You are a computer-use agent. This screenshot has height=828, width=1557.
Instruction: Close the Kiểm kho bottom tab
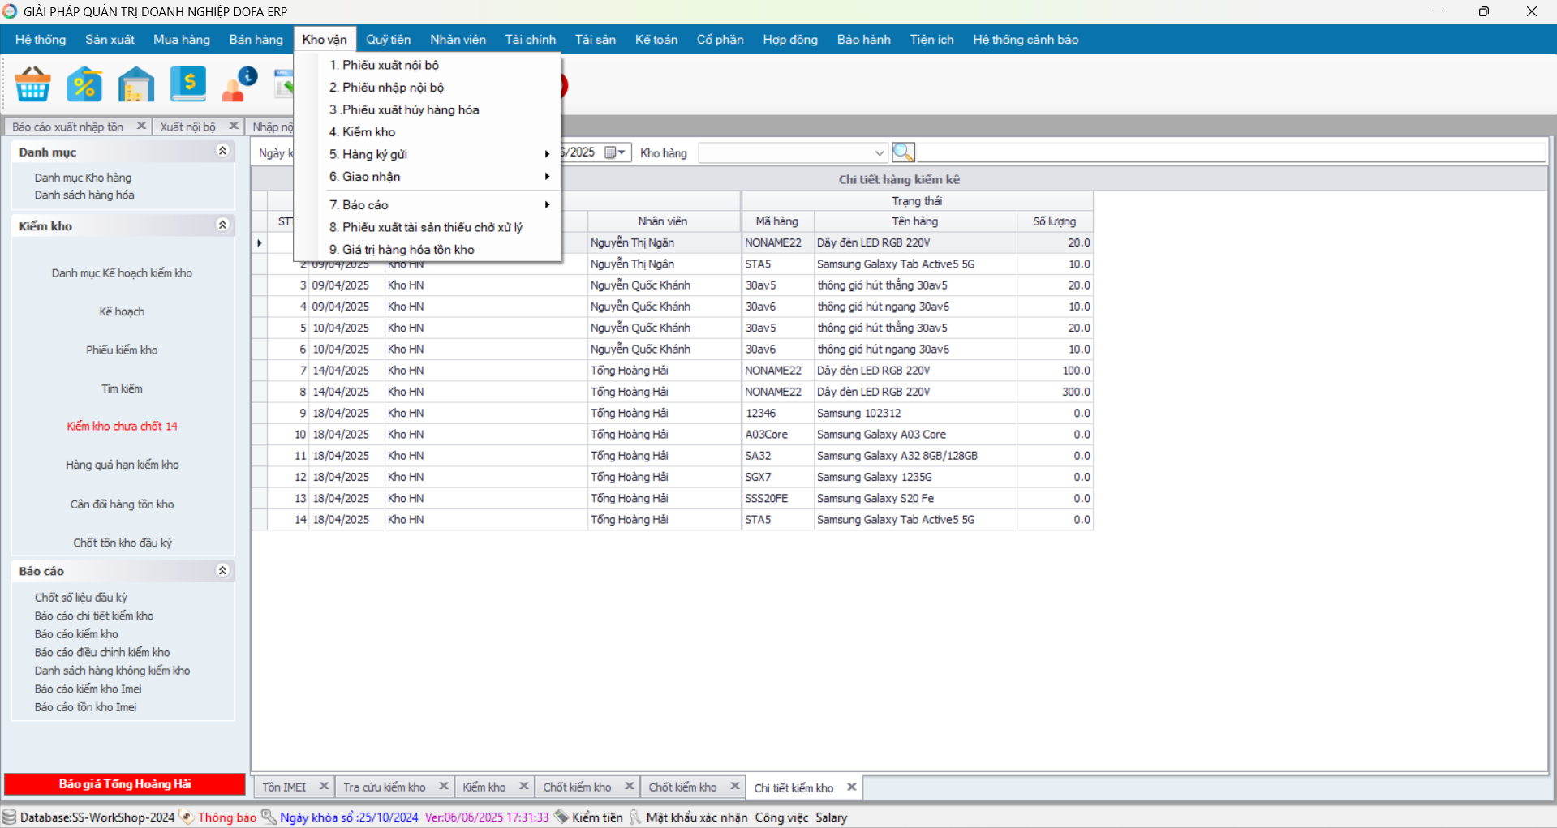tap(523, 786)
